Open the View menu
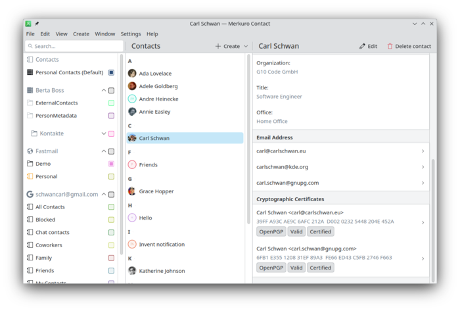Viewport: 460px width, 311px height. click(x=62, y=34)
